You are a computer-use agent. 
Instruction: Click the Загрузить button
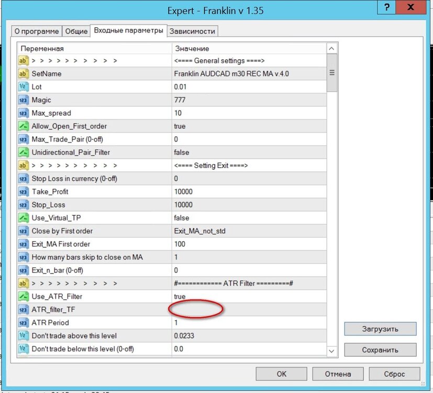pyautogui.click(x=380, y=329)
